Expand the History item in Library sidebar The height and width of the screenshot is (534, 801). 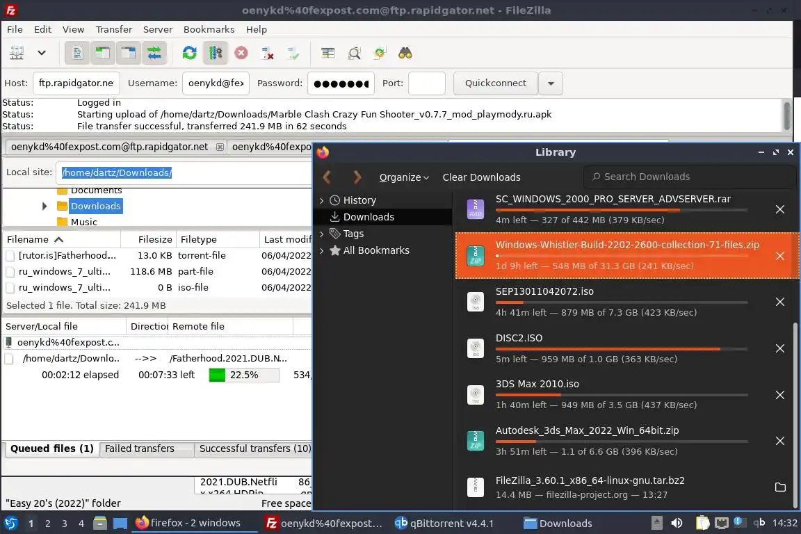tap(322, 200)
